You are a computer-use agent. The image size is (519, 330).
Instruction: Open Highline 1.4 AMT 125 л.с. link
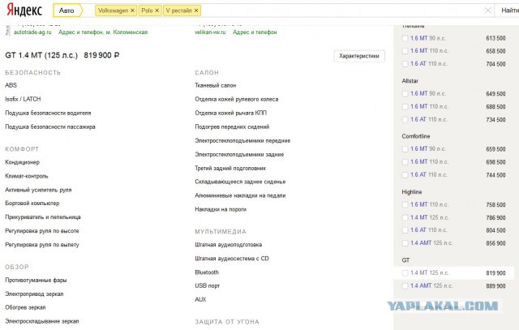(x=431, y=243)
